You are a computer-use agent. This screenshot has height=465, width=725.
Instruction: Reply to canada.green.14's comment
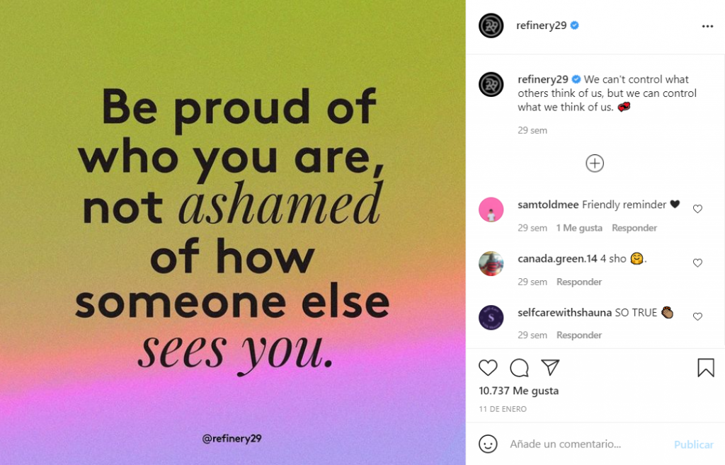pos(579,282)
